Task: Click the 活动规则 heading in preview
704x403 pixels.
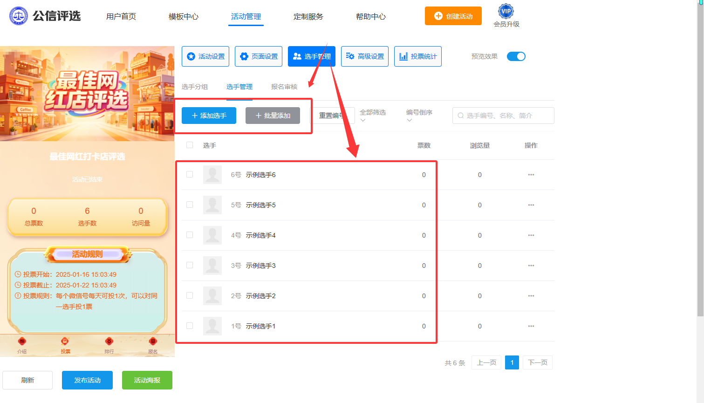Action: [87, 254]
